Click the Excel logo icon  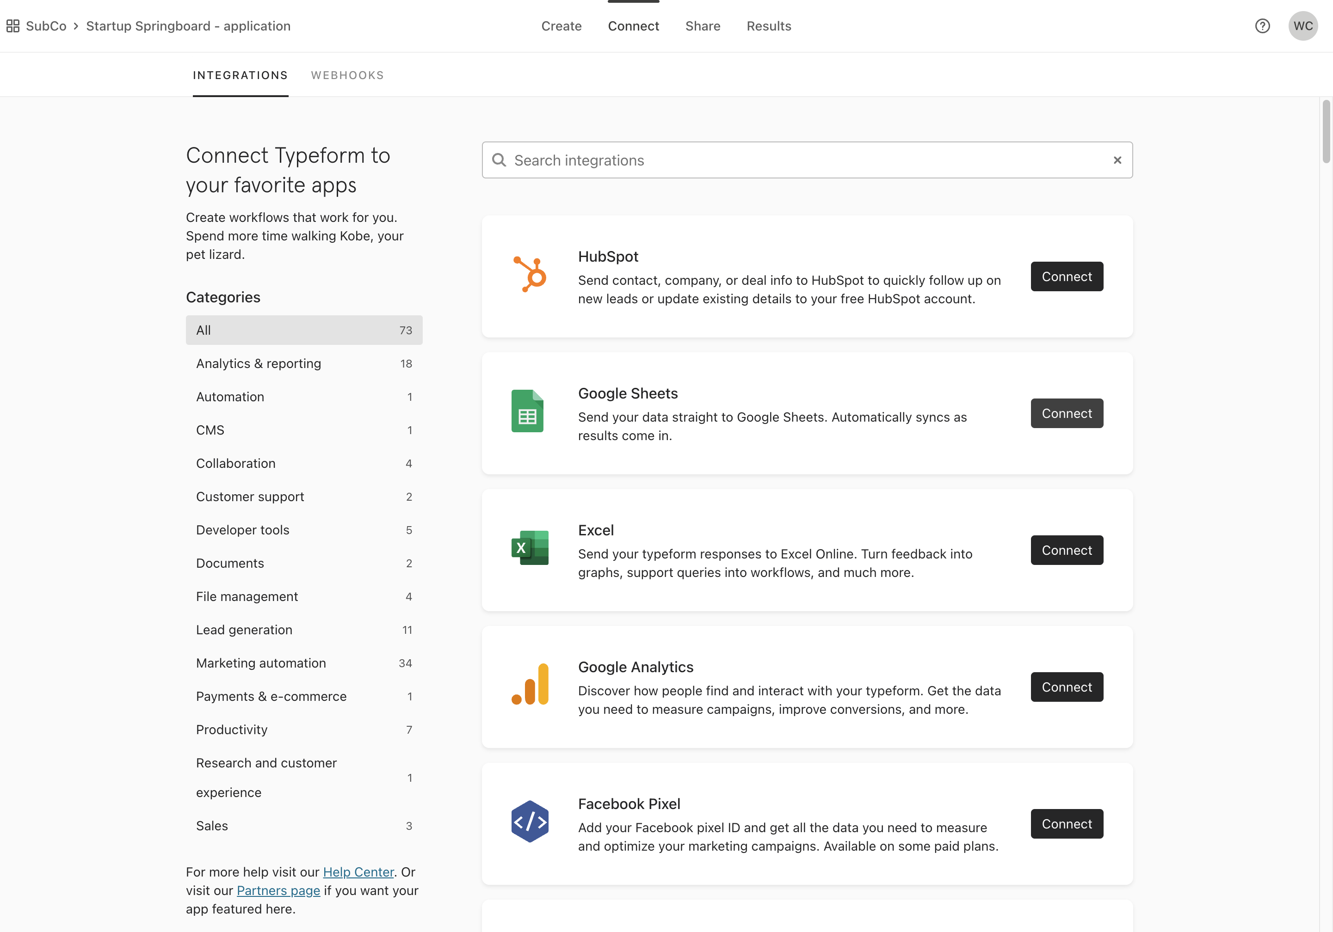click(530, 547)
